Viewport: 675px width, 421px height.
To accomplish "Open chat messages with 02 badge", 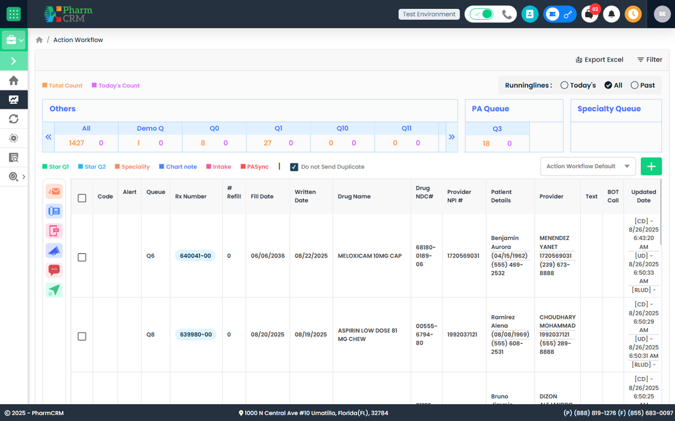I will click(x=589, y=14).
